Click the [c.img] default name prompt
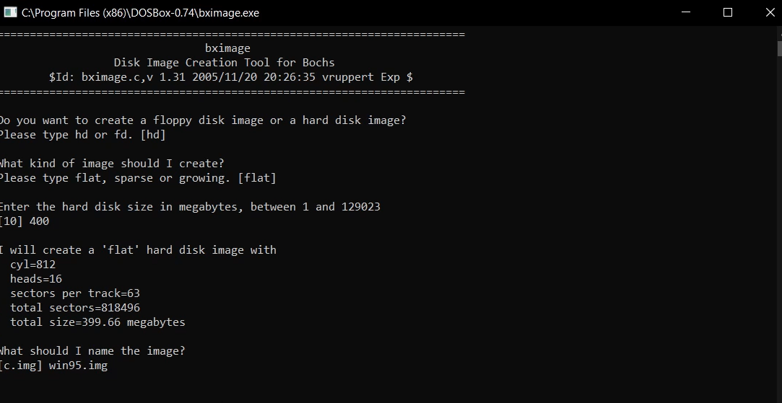782x403 pixels. [20, 366]
